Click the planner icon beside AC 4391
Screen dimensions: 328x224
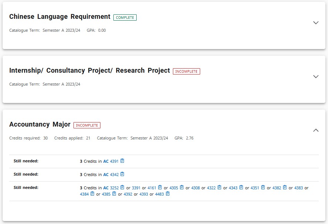point(122,161)
